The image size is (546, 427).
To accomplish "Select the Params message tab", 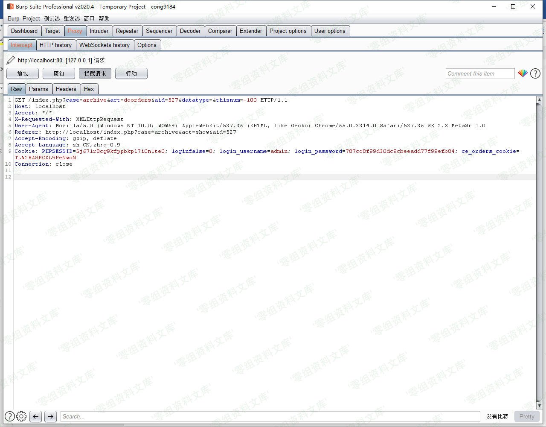I will (x=38, y=89).
